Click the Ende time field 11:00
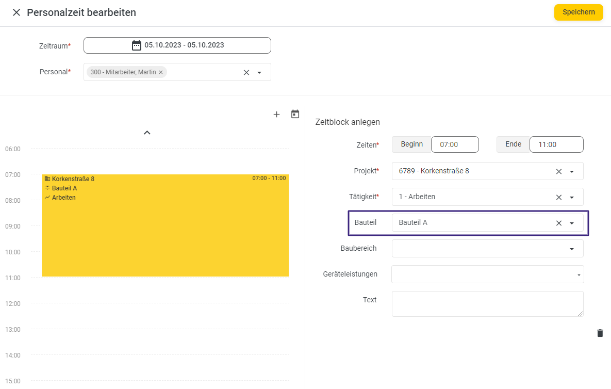The height and width of the screenshot is (389, 611). pyautogui.click(x=556, y=144)
